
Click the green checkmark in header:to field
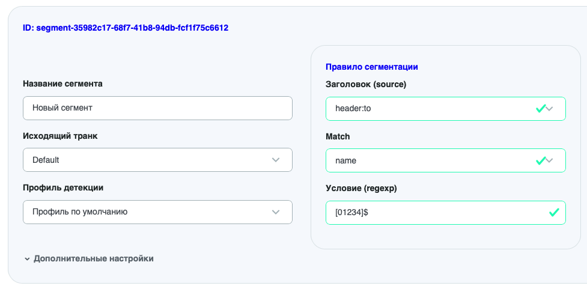point(541,109)
